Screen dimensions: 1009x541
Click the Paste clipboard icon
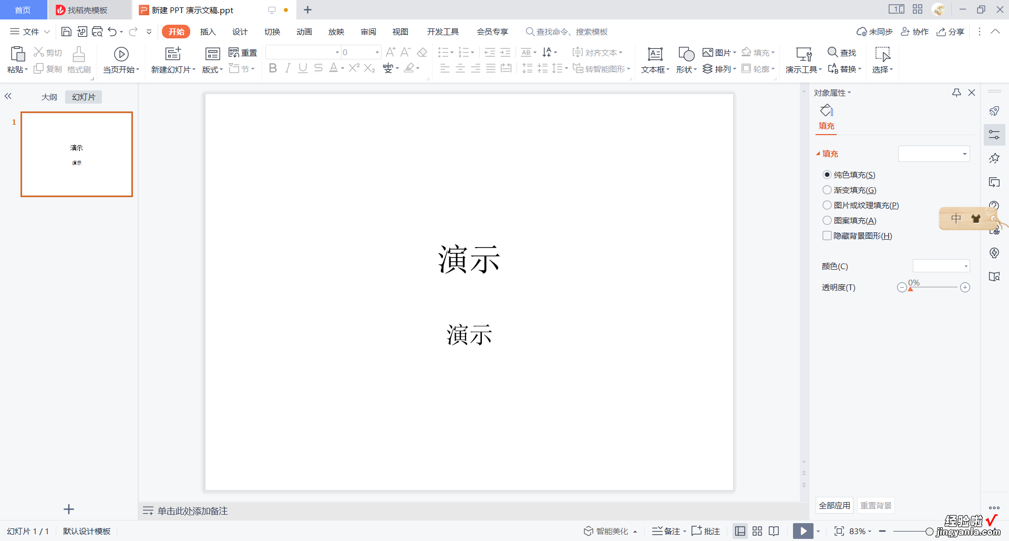point(17,54)
